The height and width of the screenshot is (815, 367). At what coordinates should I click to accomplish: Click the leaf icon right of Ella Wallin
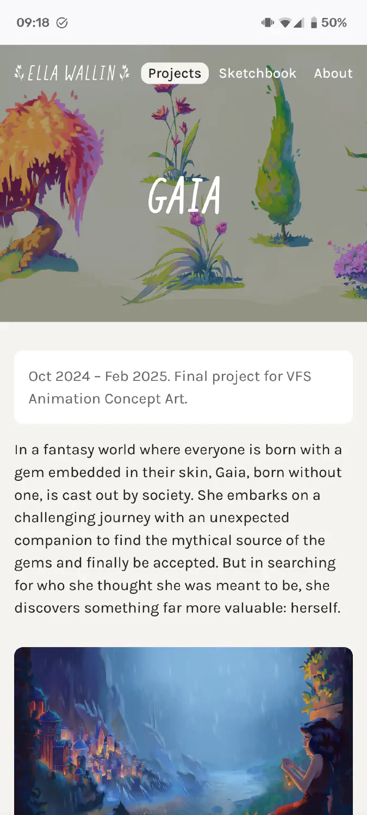(125, 73)
